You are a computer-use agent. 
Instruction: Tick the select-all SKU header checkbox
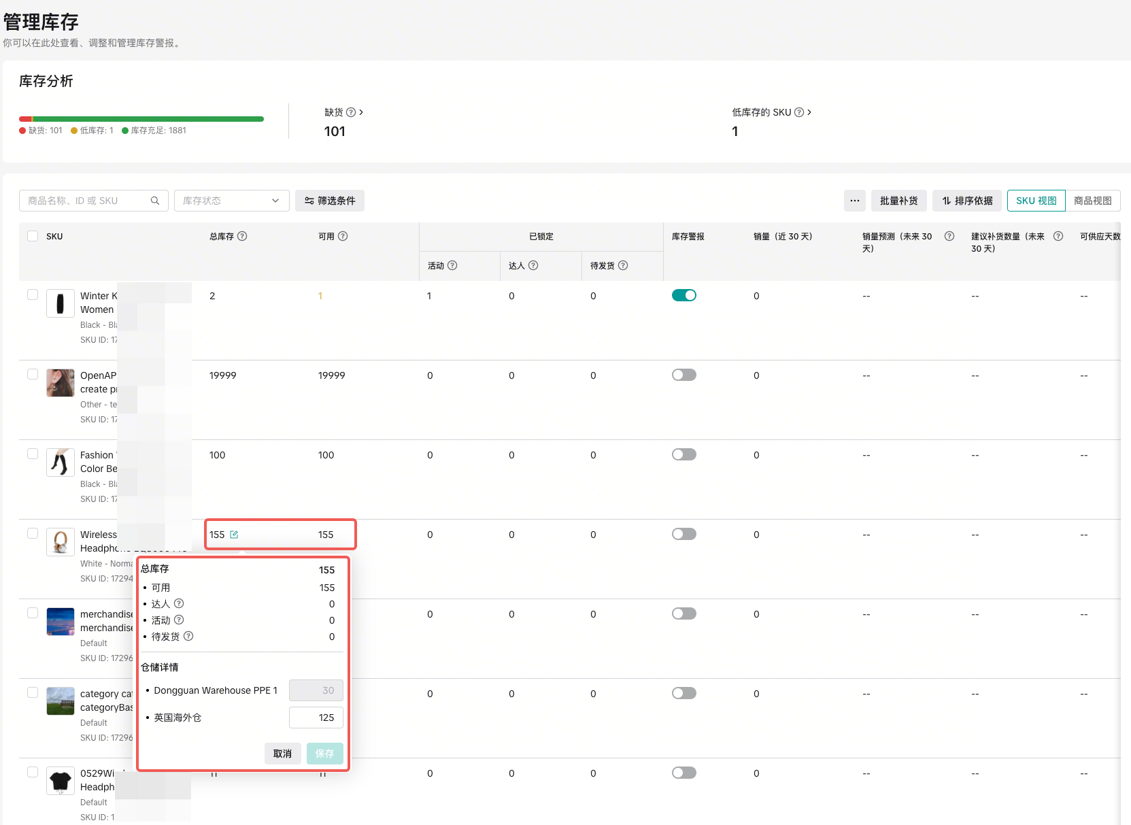(33, 236)
